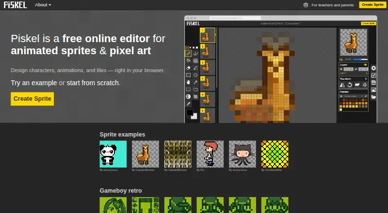
Task: Toggle the onion skin icon beside FPS
Action: 341,60
